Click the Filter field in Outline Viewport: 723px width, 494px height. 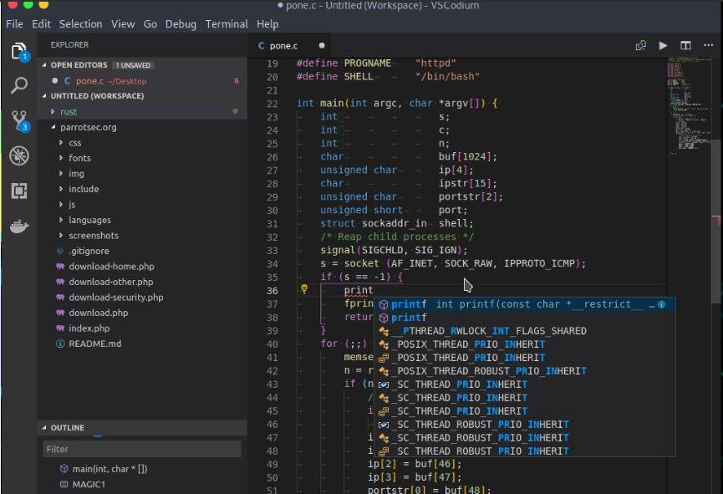coord(142,449)
